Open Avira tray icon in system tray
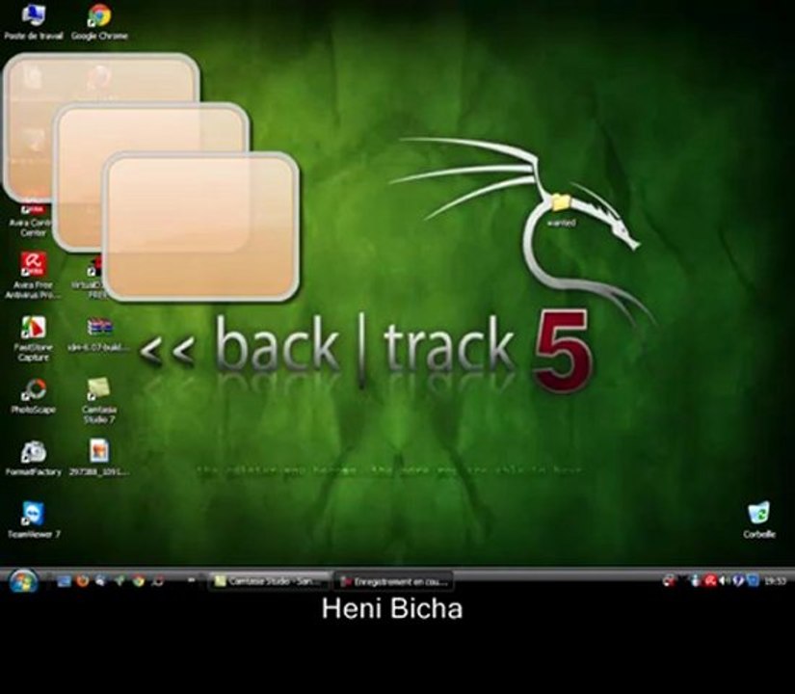This screenshot has width=795, height=694. tap(710, 581)
